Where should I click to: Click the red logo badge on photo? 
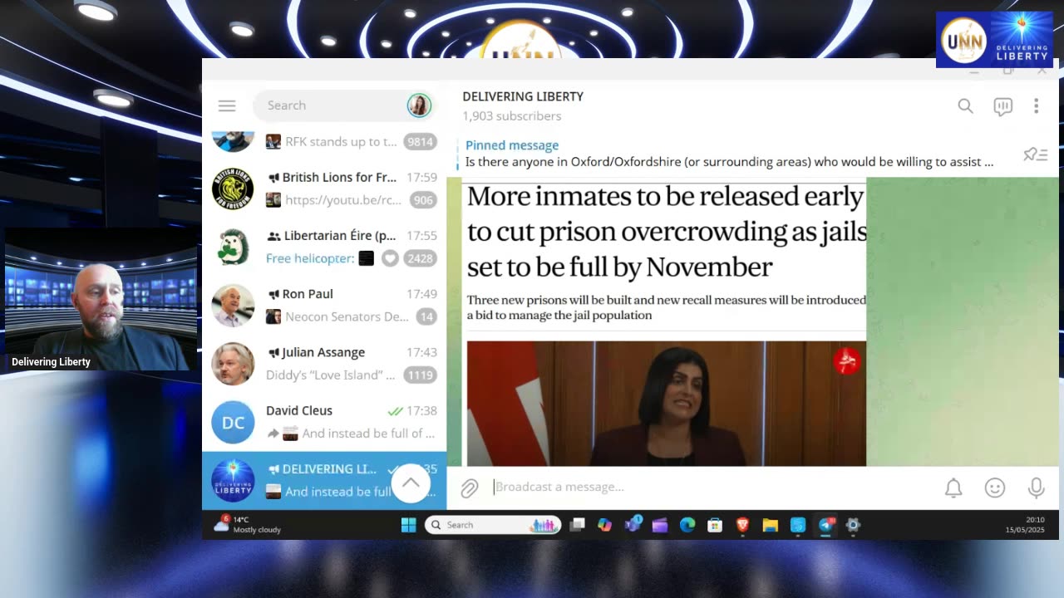click(x=847, y=361)
